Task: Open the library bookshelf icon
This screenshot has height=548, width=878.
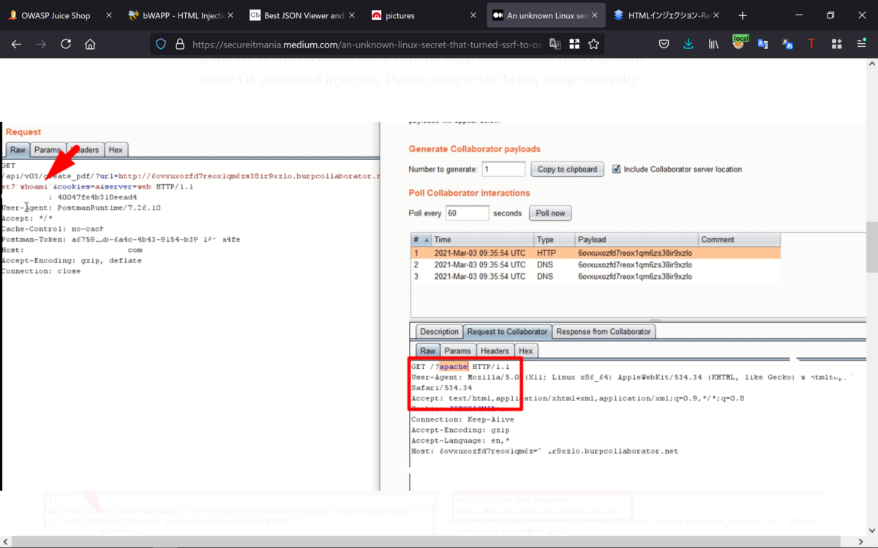Action: point(713,44)
